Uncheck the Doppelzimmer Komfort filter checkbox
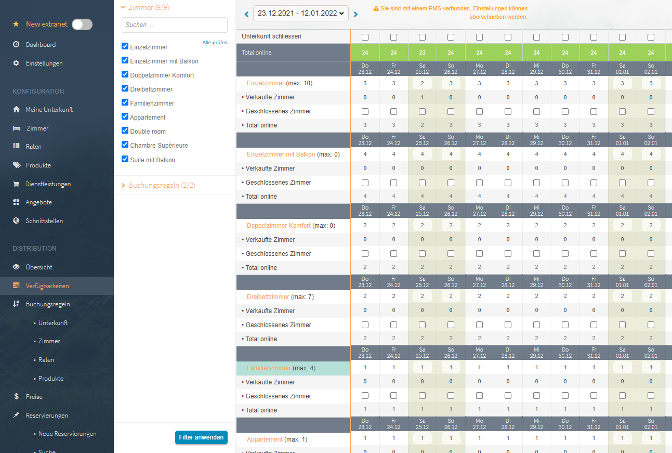The image size is (672, 453). tap(125, 74)
